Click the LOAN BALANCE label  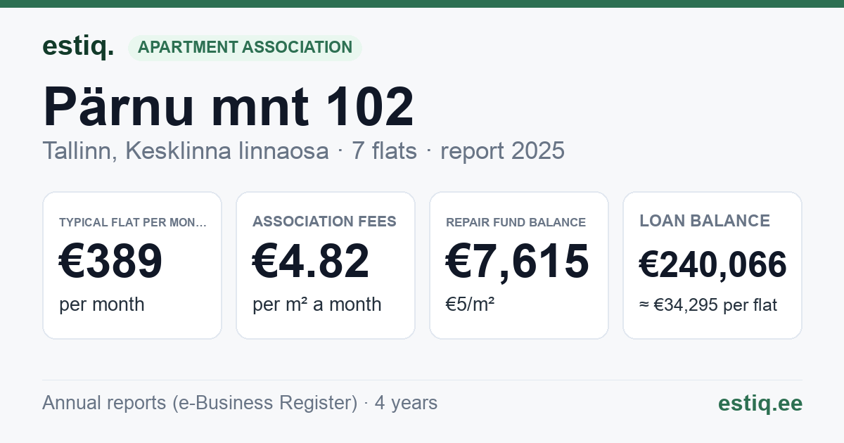tap(705, 221)
